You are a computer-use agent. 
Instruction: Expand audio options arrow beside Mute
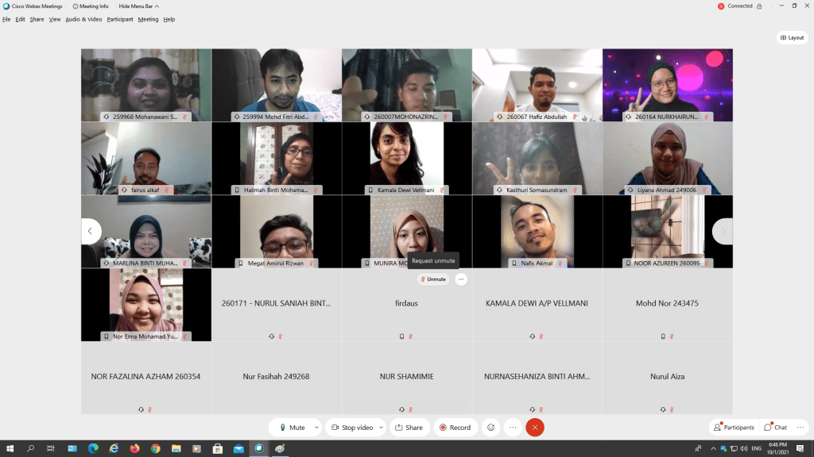tap(316, 428)
